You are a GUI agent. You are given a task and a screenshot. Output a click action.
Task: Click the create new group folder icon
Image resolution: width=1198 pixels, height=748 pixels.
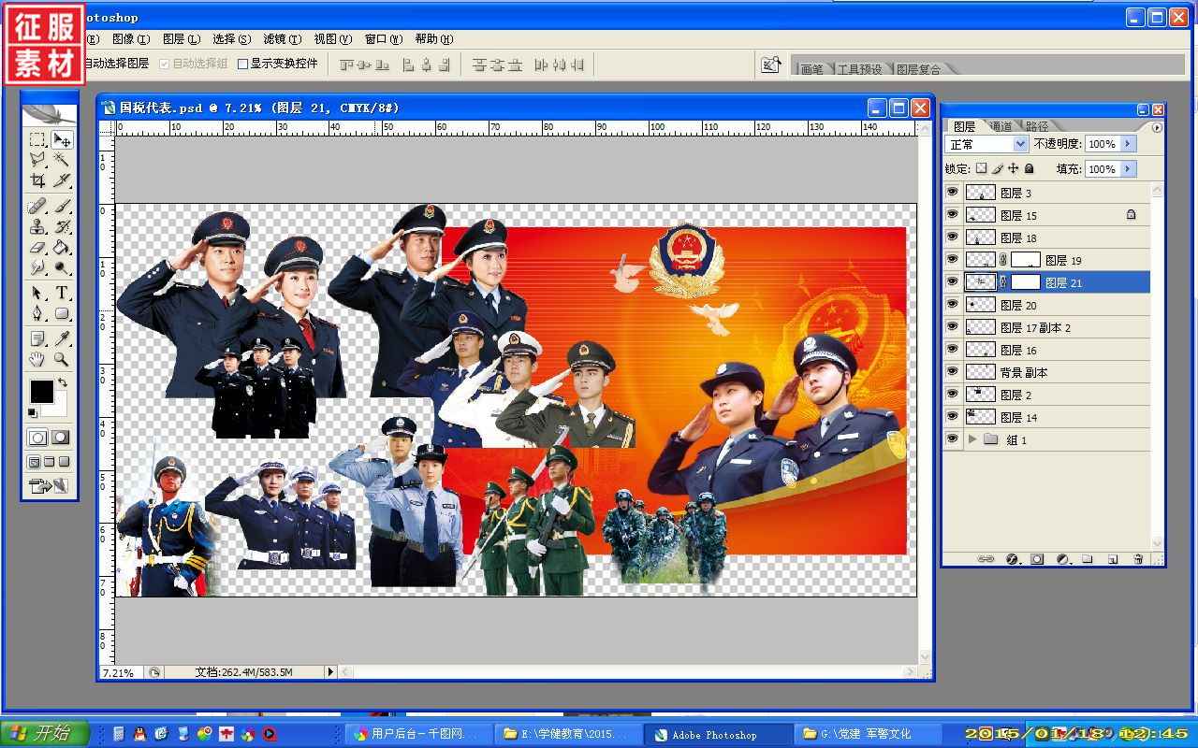(x=1088, y=559)
